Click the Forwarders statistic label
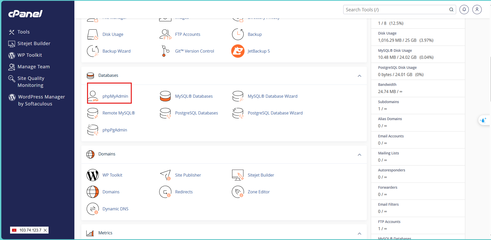 [x=388, y=187]
